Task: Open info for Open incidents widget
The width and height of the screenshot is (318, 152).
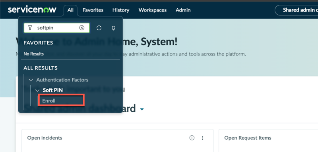Action: click(x=192, y=138)
